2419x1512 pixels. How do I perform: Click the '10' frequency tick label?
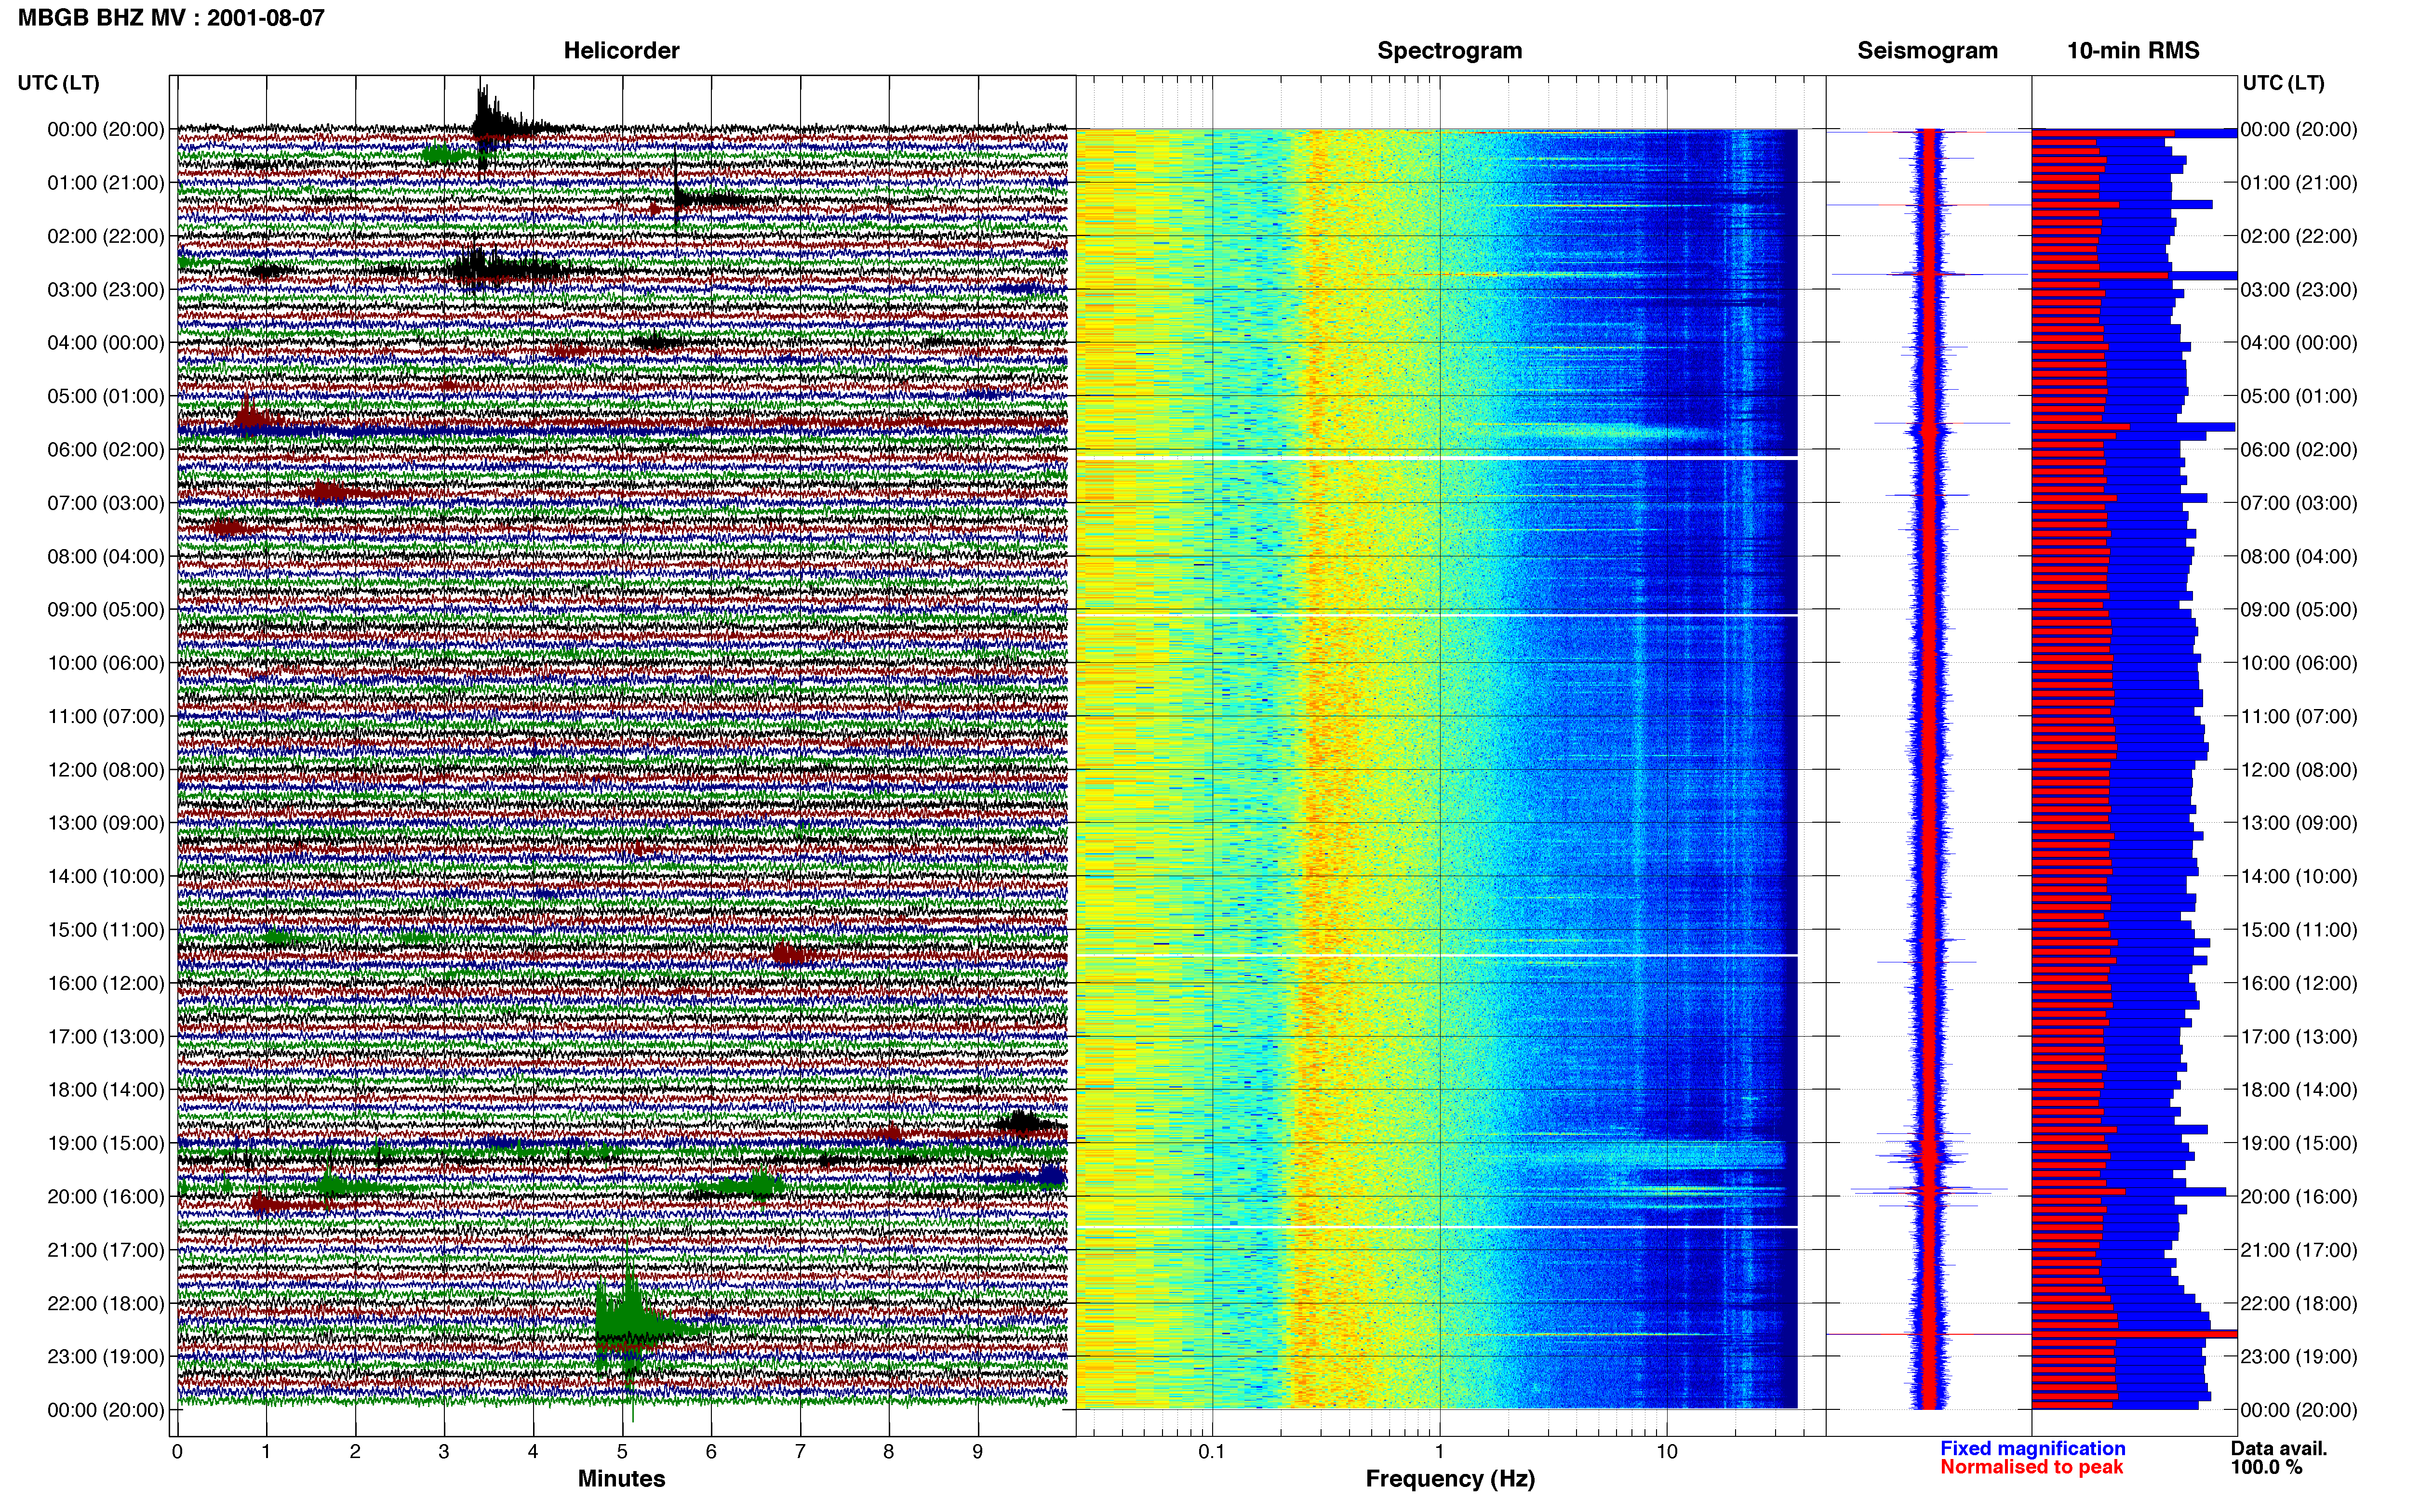1667,1451
